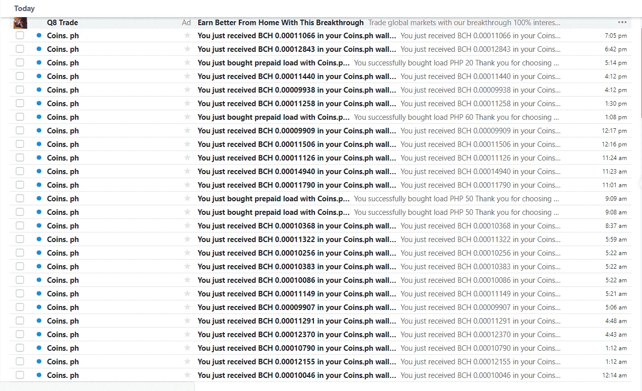Star the BCH 0.00010383 email
642x391 pixels.
[187, 267]
